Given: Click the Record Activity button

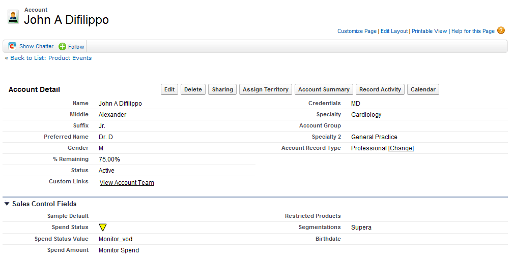Looking at the screenshot, I should tap(380, 89).
